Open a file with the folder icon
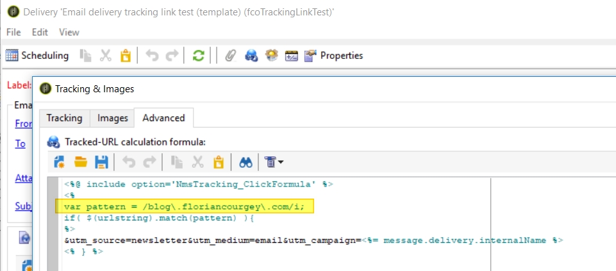 pos(80,162)
